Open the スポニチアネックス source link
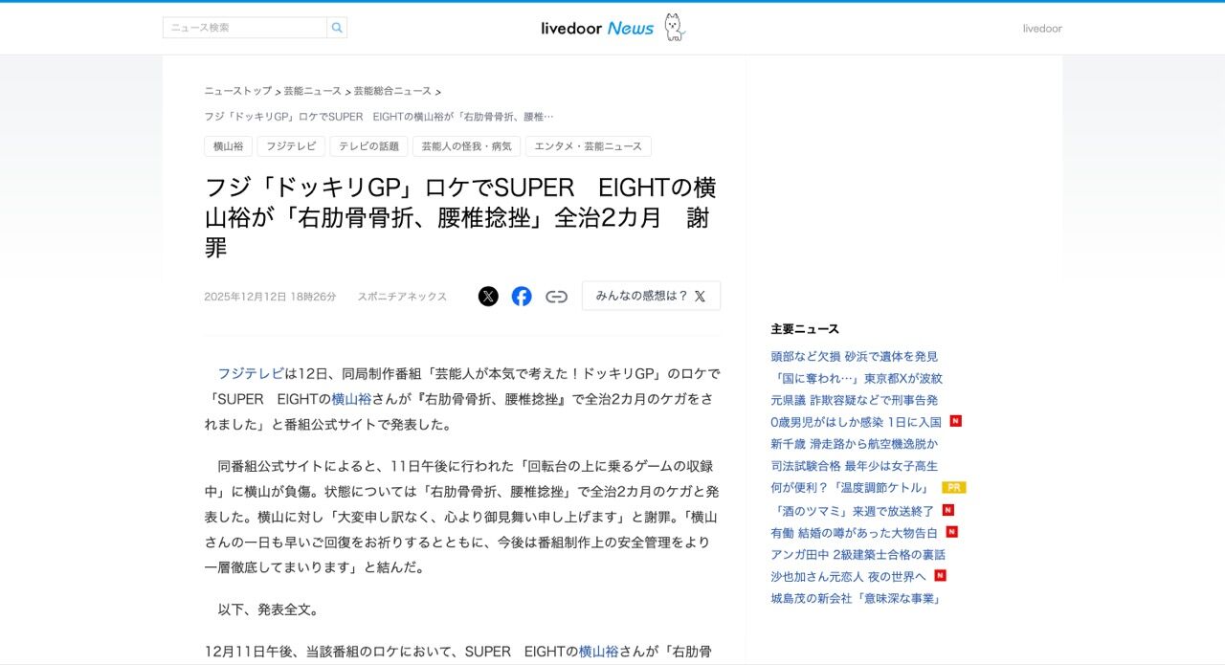The height and width of the screenshot is (665, 1225). [402, 297]
